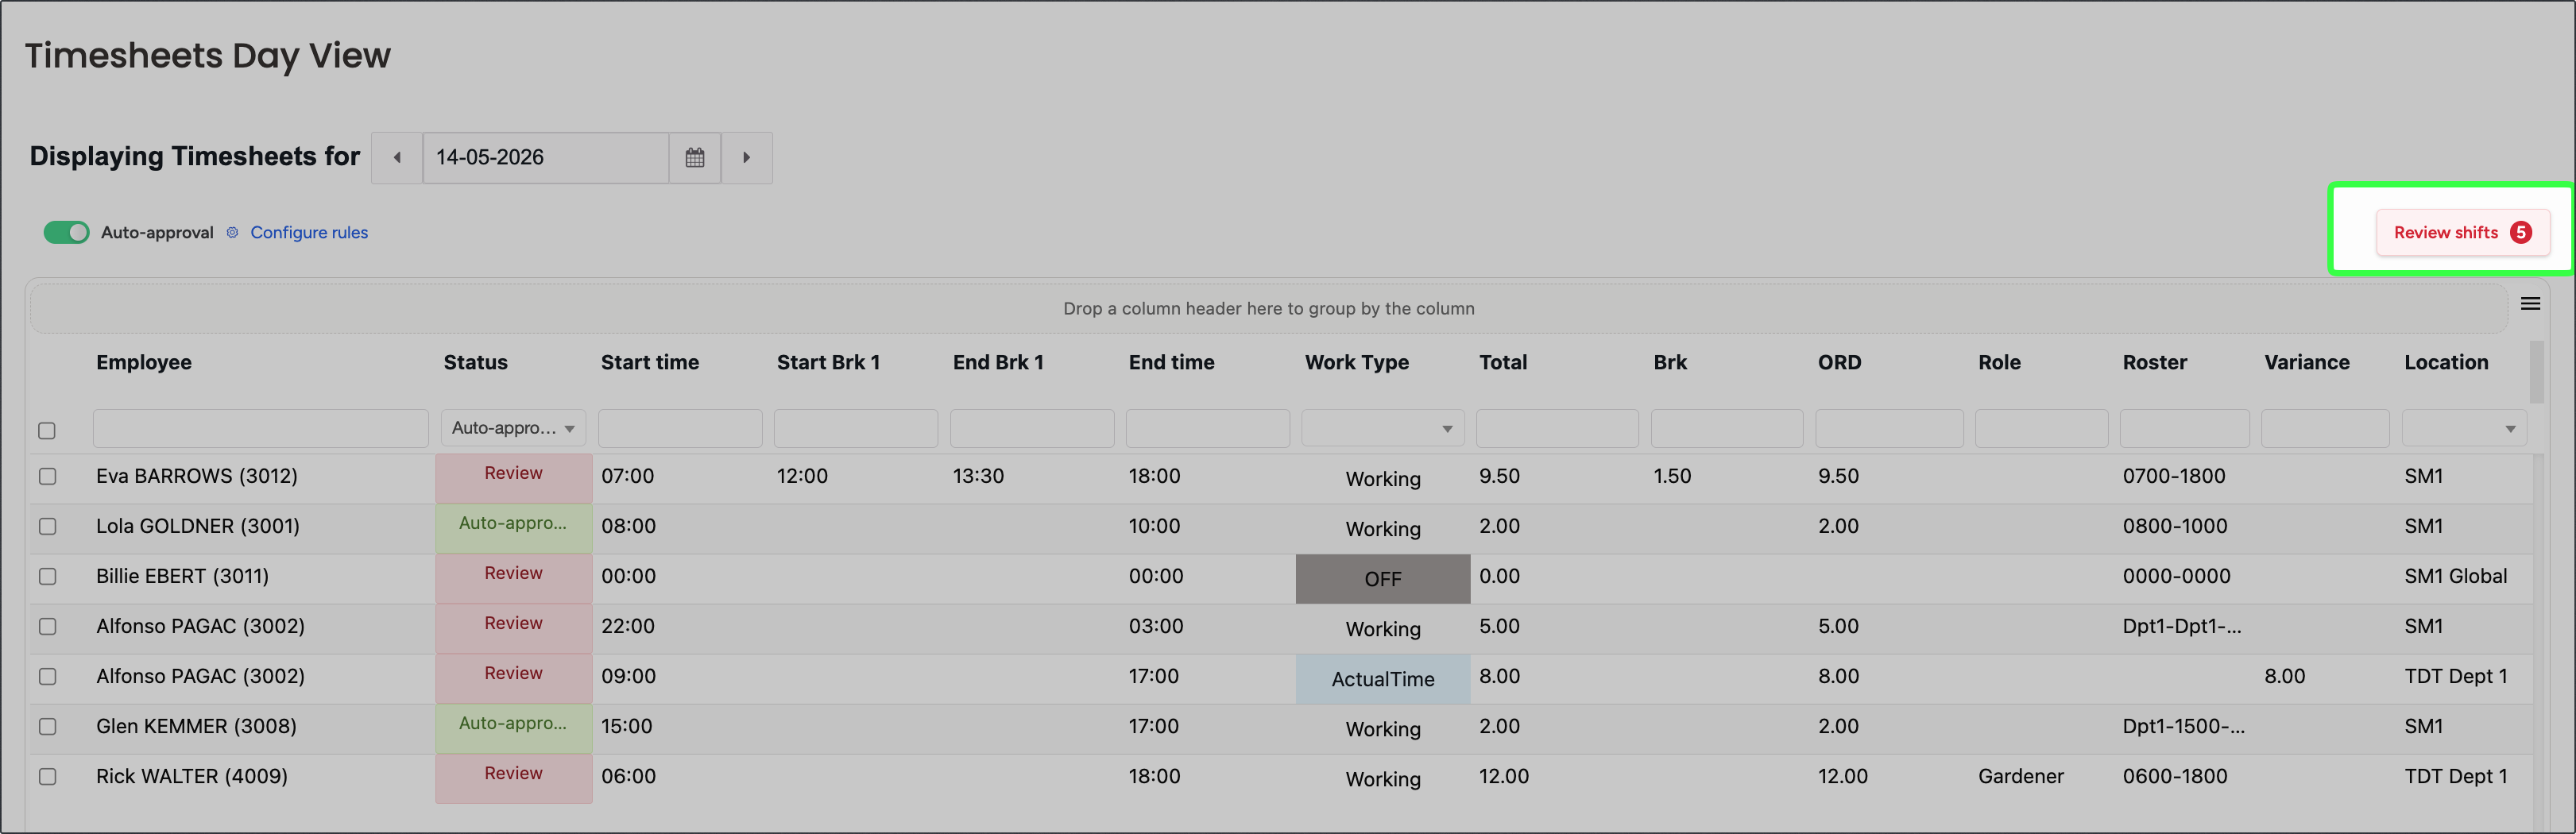Sort by the Variance column header
Screen dimensions: 2576x834
click(2307, 362)
